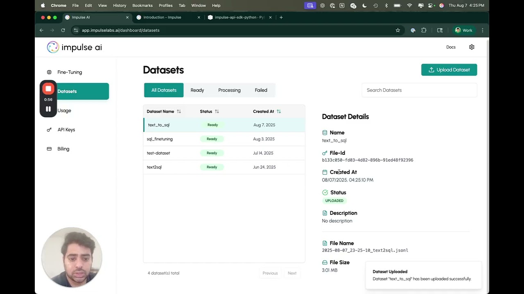Click the Wi-Fi status icon
This screenshot has width=524, height=294.
pos(409,5)
